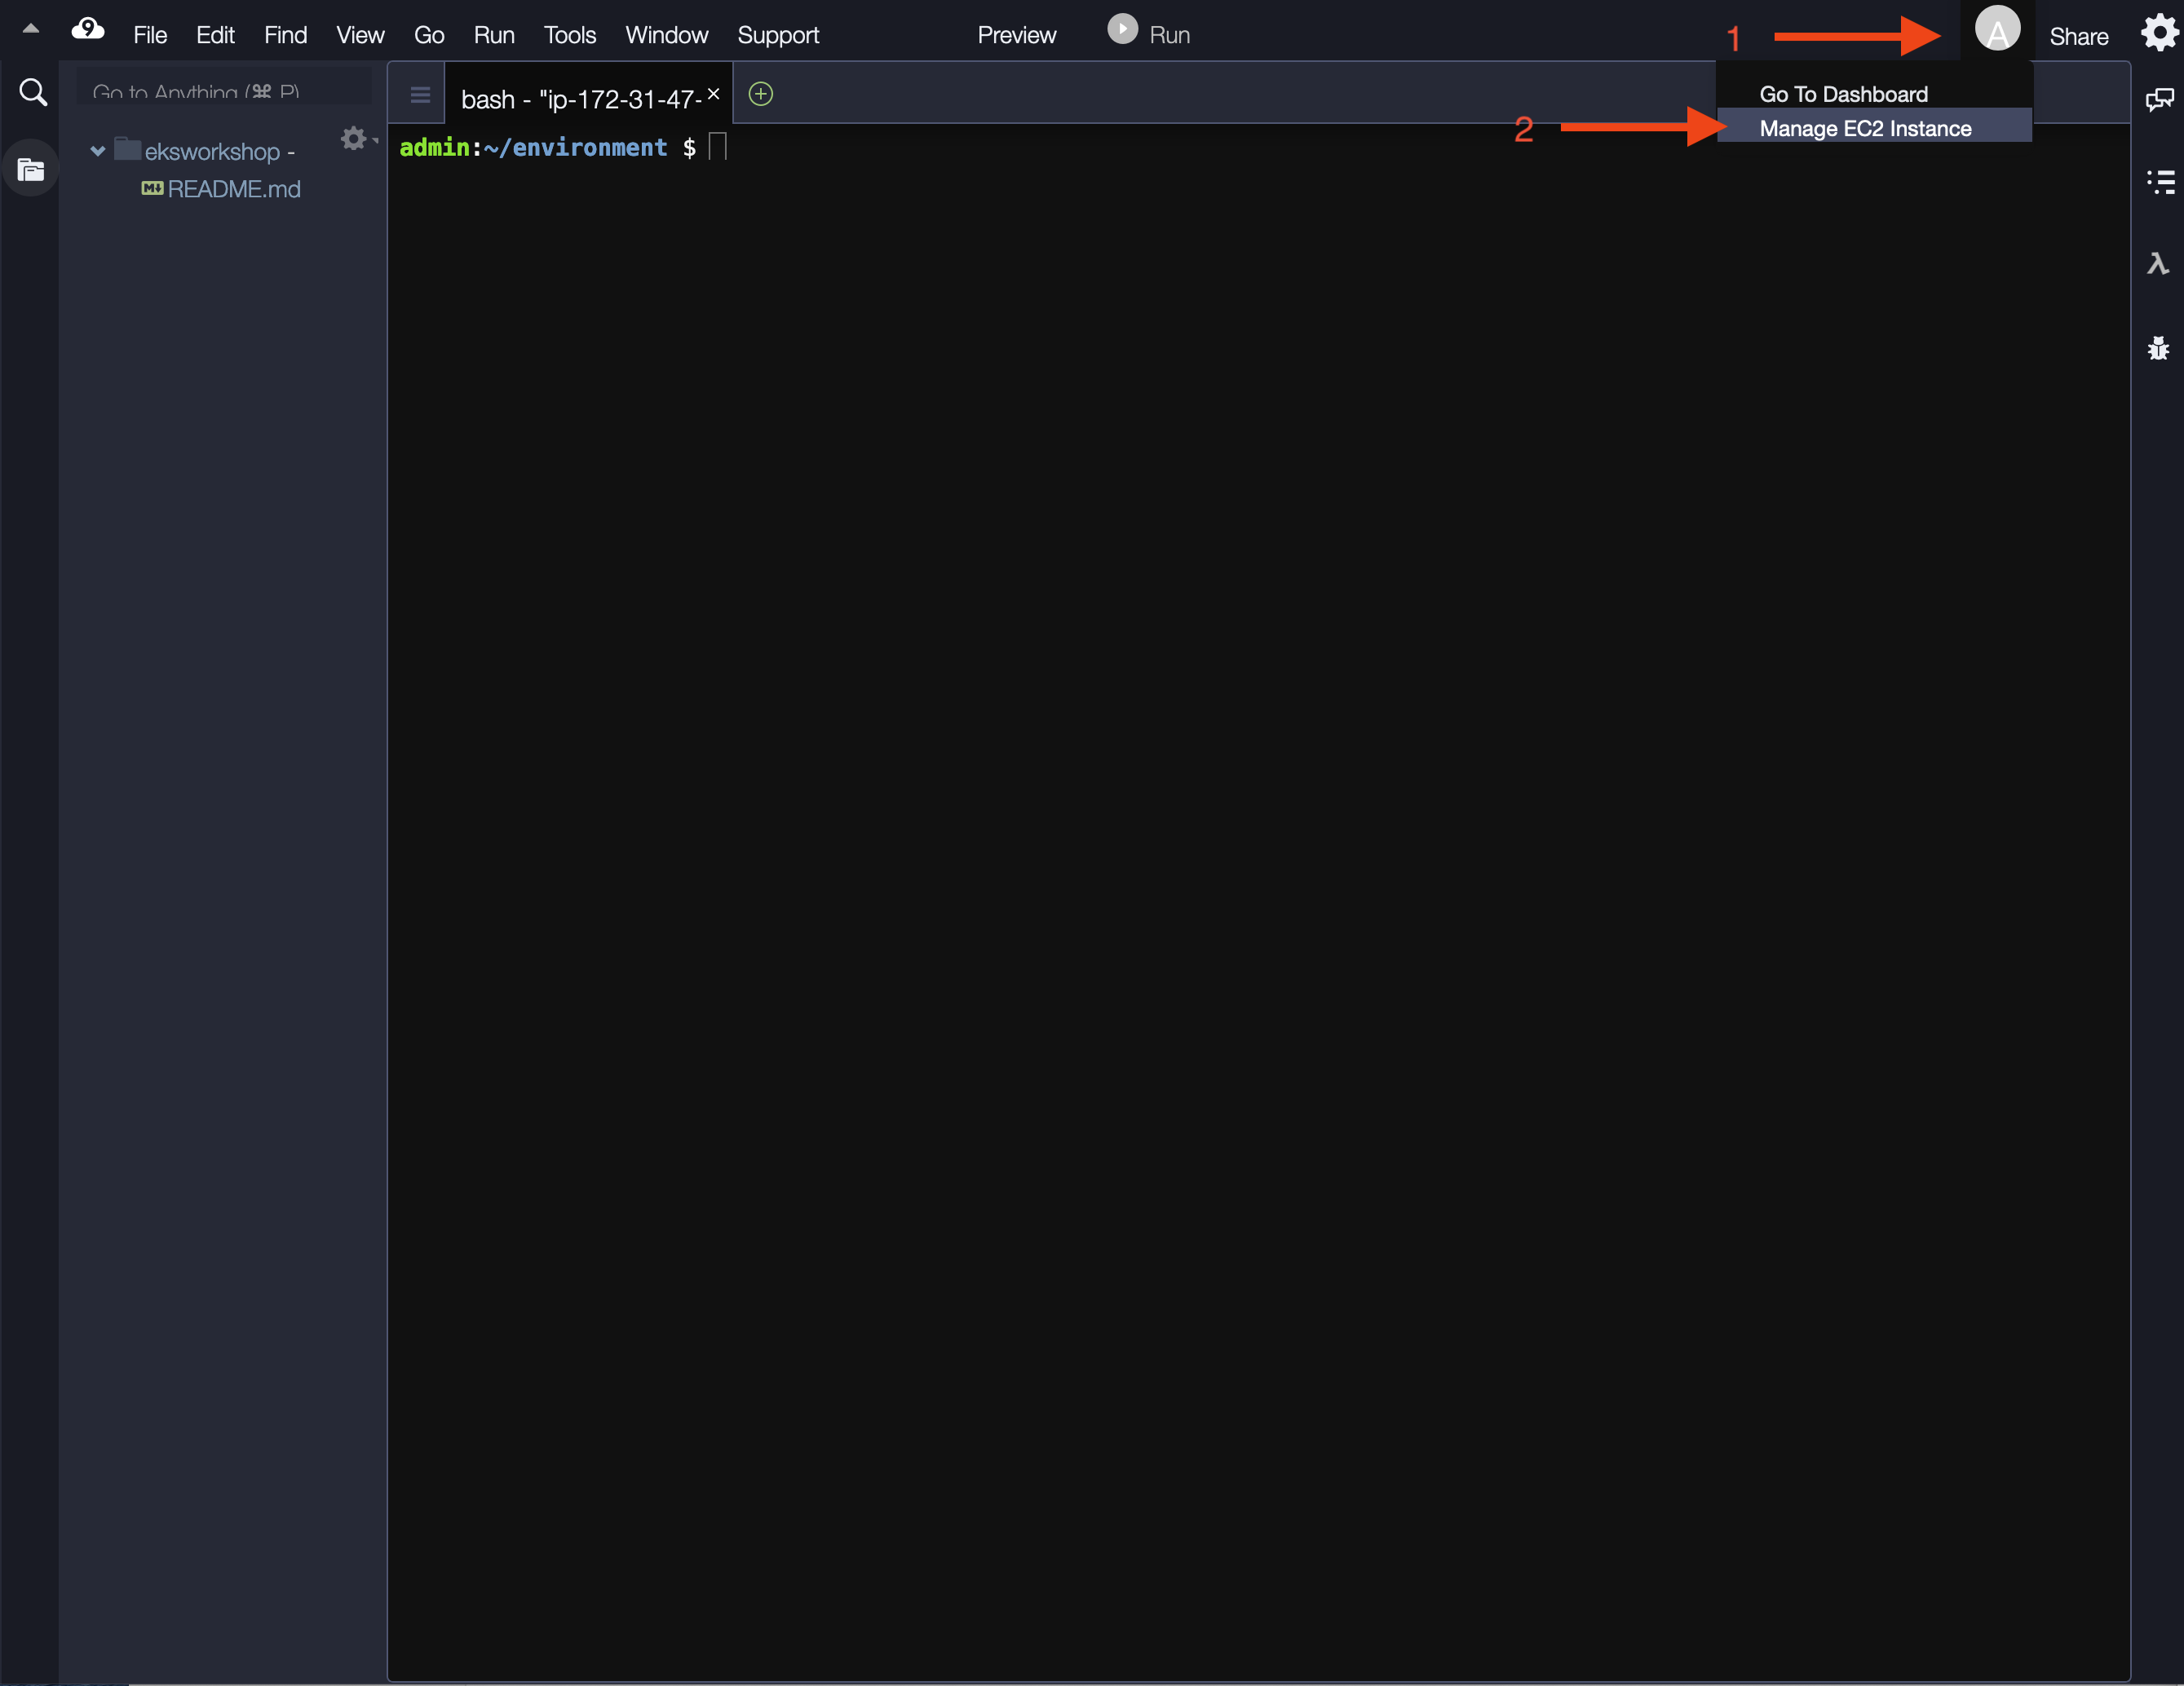
Task: Open the Tools menu
Action: (569, 35)
